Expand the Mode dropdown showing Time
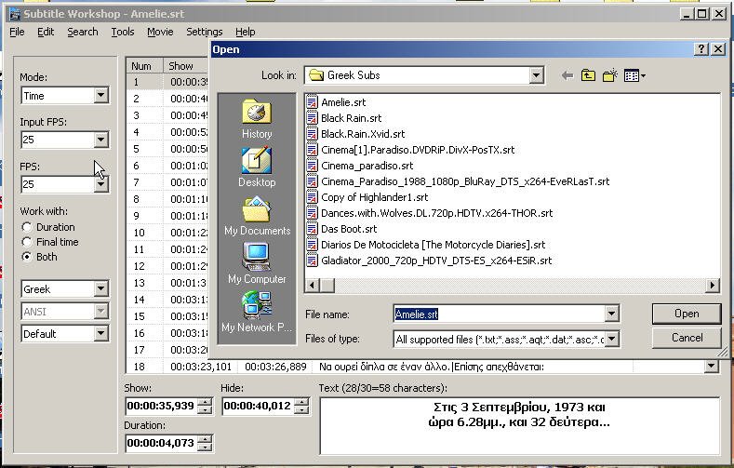The width and height of the screenshot is (734, 468). coord(100,96)
